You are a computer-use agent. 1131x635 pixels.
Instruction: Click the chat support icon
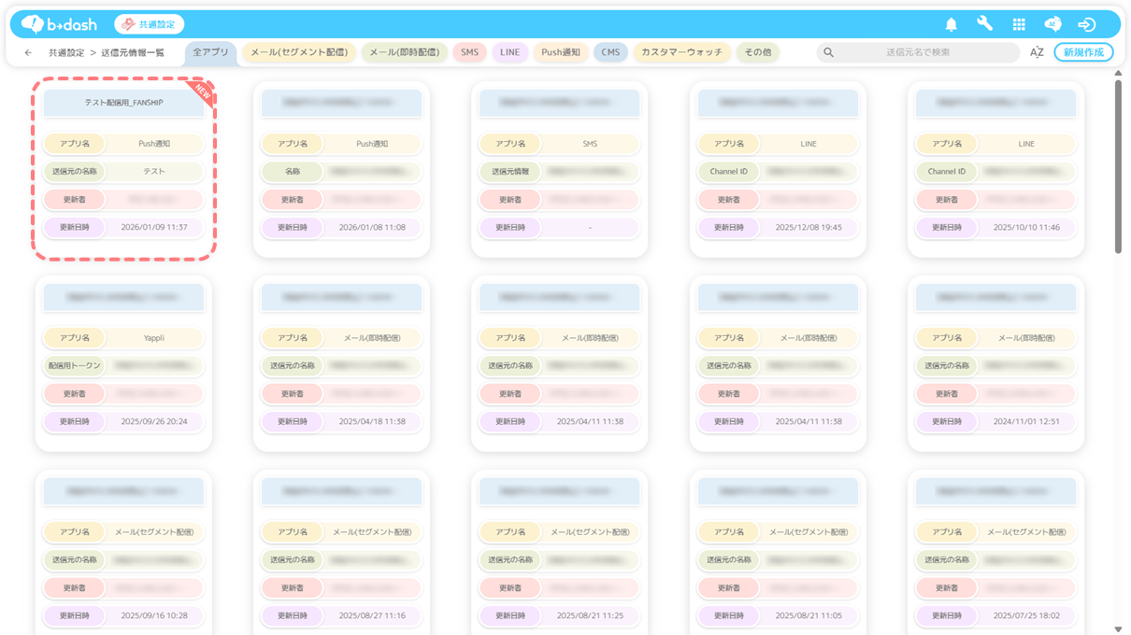click(1052, 24)
